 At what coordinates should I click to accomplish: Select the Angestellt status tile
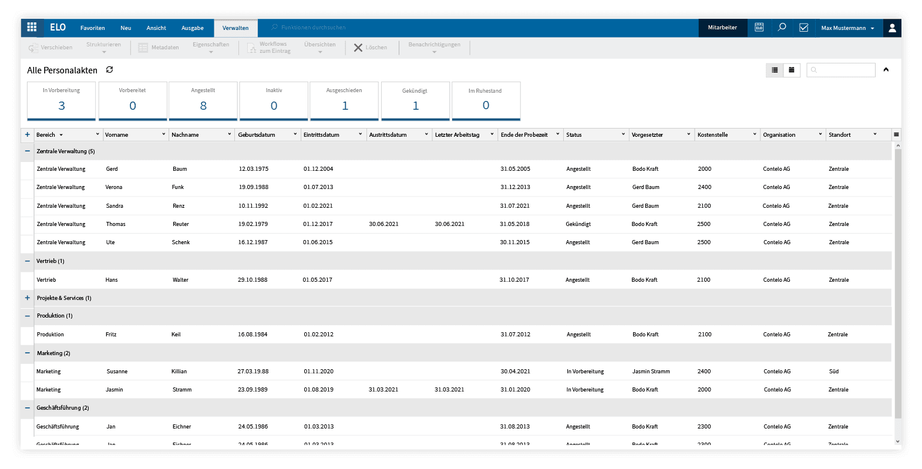[x=203, y=101]
